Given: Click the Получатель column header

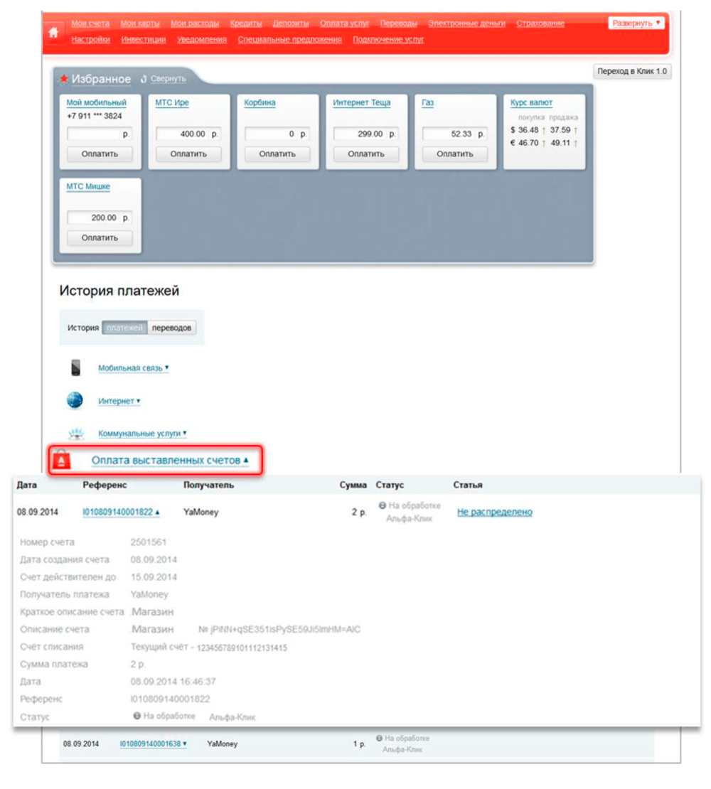Looking at the screenshot, I should click(x=208, y=485).
